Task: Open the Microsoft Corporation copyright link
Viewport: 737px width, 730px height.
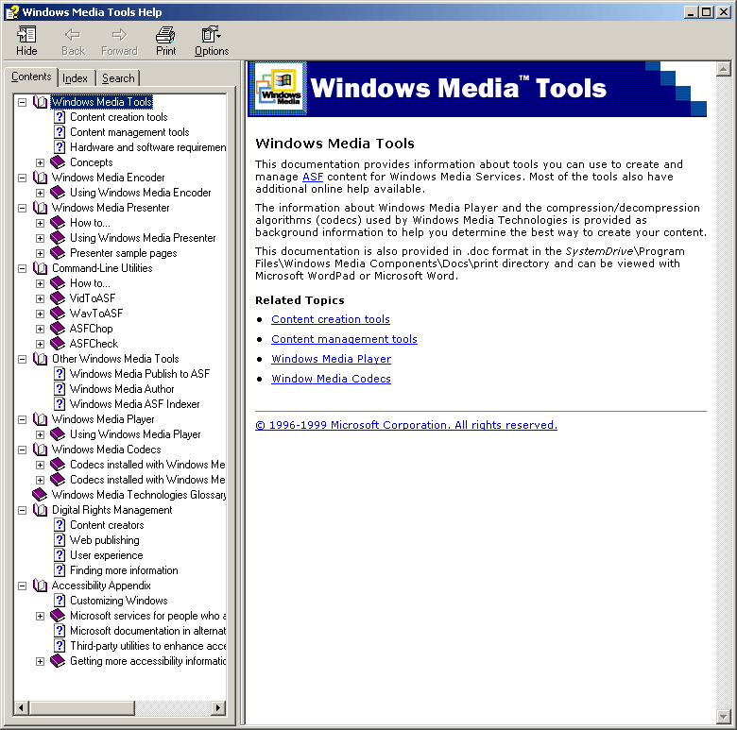Action: pyautogui.click(x=406, y=425)
